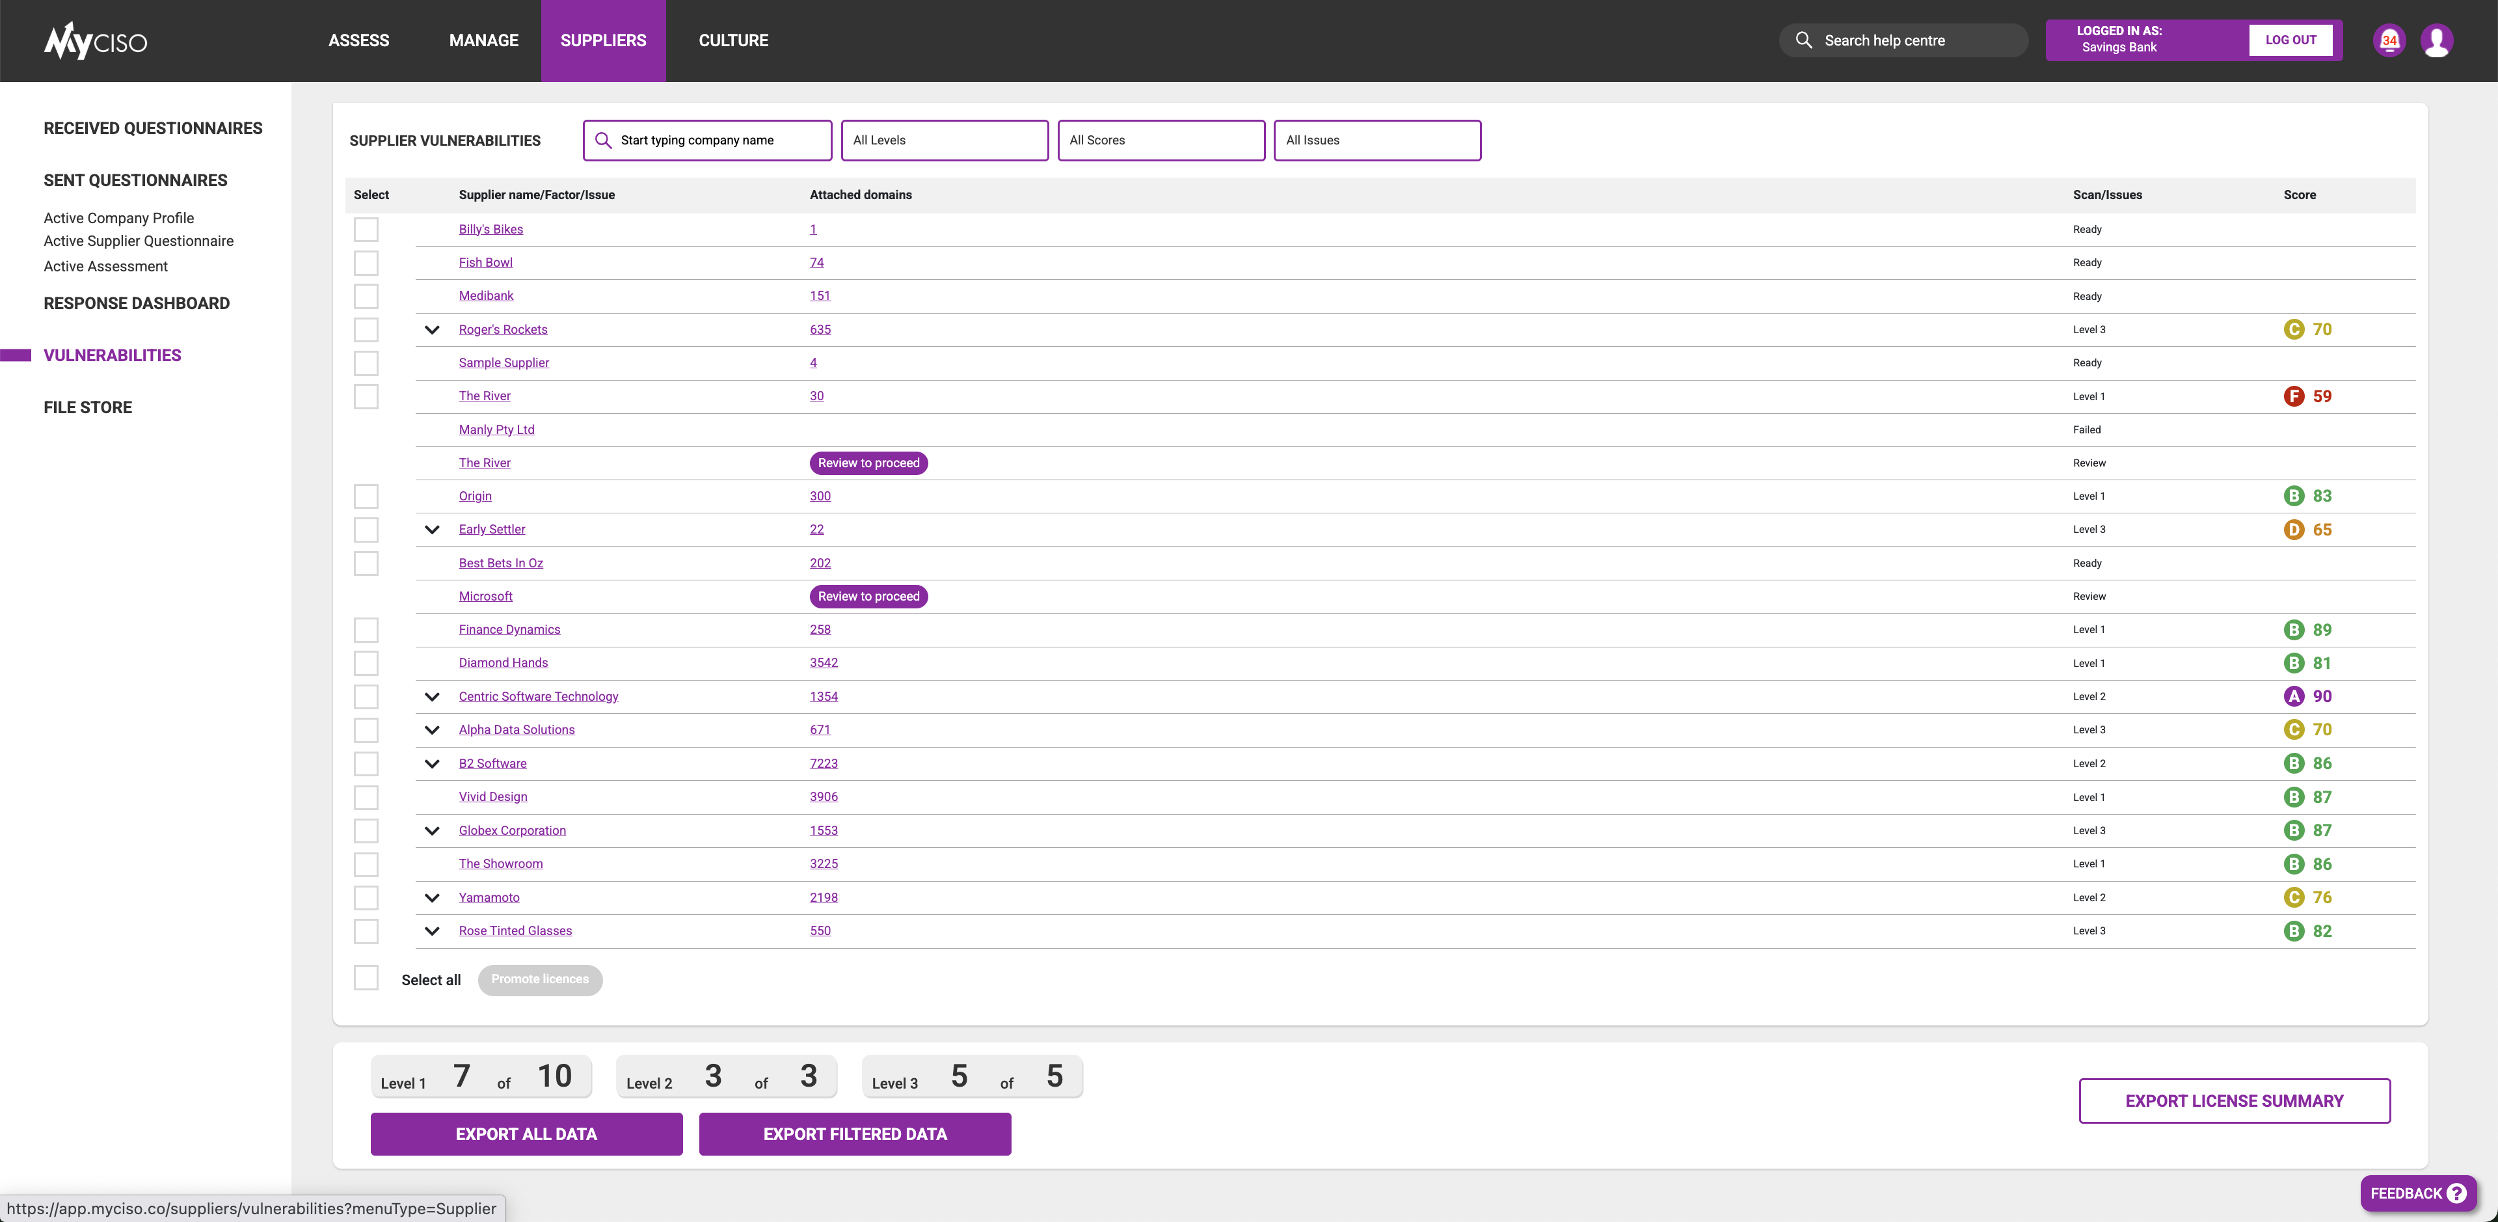Click the help centre search magnifier icon

point(1804,40)
